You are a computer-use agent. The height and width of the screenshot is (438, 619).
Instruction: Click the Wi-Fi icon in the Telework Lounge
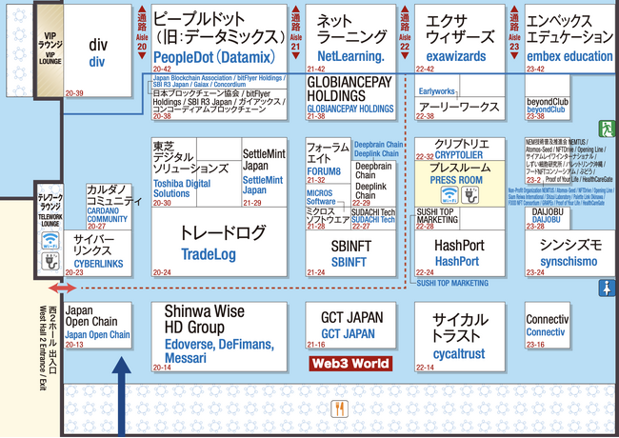pos(50,241)
